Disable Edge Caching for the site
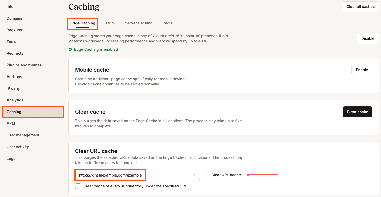This screenshot has height=197, width=381. pyautogui.click(x=368, y=38)
